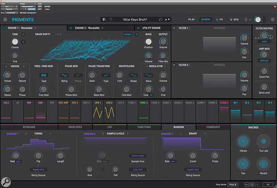This screenshot has height=188, width=277.
Task: Select the Pan macro knob
Action: coord(243,164)
